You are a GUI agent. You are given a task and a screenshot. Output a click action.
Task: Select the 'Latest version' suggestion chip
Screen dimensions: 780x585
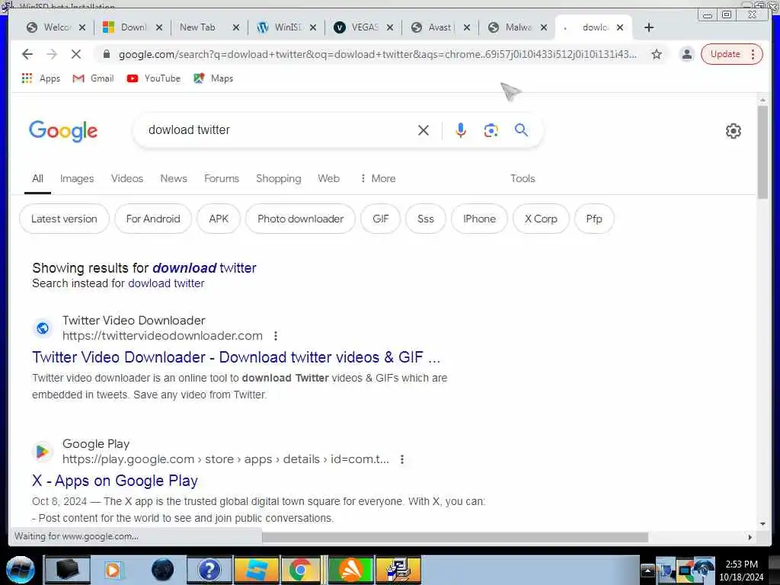[x=64, y=219]
